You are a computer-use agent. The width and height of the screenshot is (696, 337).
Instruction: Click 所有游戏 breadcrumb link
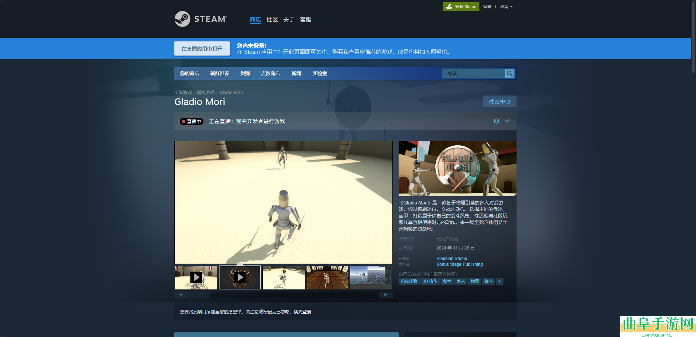[183, 93]
